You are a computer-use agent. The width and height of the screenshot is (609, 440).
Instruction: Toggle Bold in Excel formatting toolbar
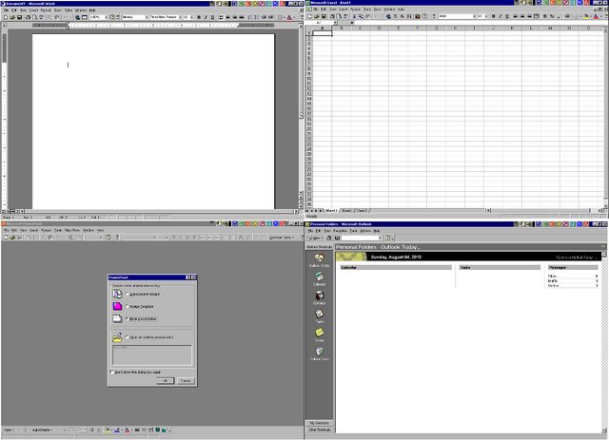493,16
